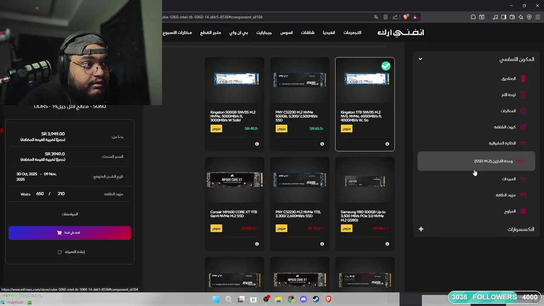Select the Samsung SSD 980 thumbnail
The height and width of the screenshot is (306, 544).
coord(365,181)
